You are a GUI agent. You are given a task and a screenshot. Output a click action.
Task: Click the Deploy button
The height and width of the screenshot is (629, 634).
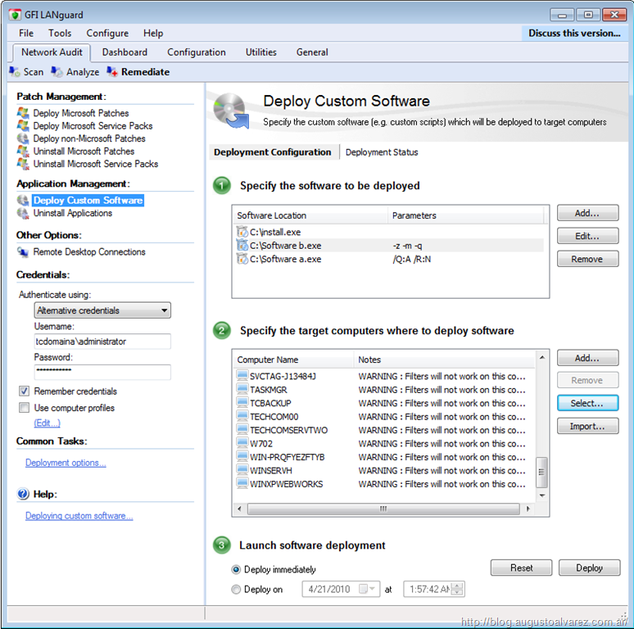pos(589,568)
